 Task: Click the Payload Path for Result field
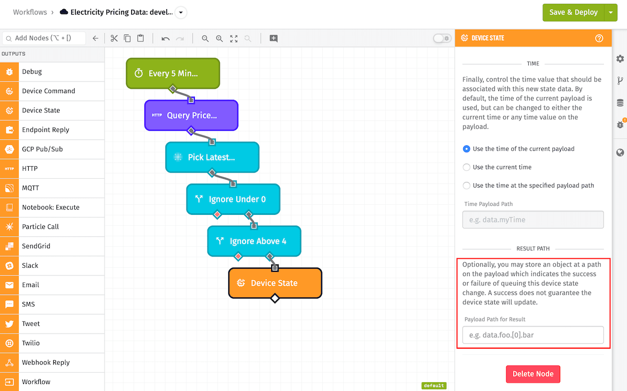[533, 335]
